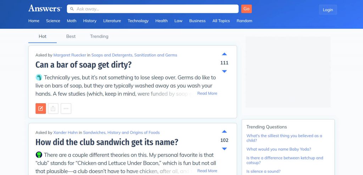Expand Read More on club sandwich answer
This screenshot has width=363, height=175.
(x=207, y=171)
